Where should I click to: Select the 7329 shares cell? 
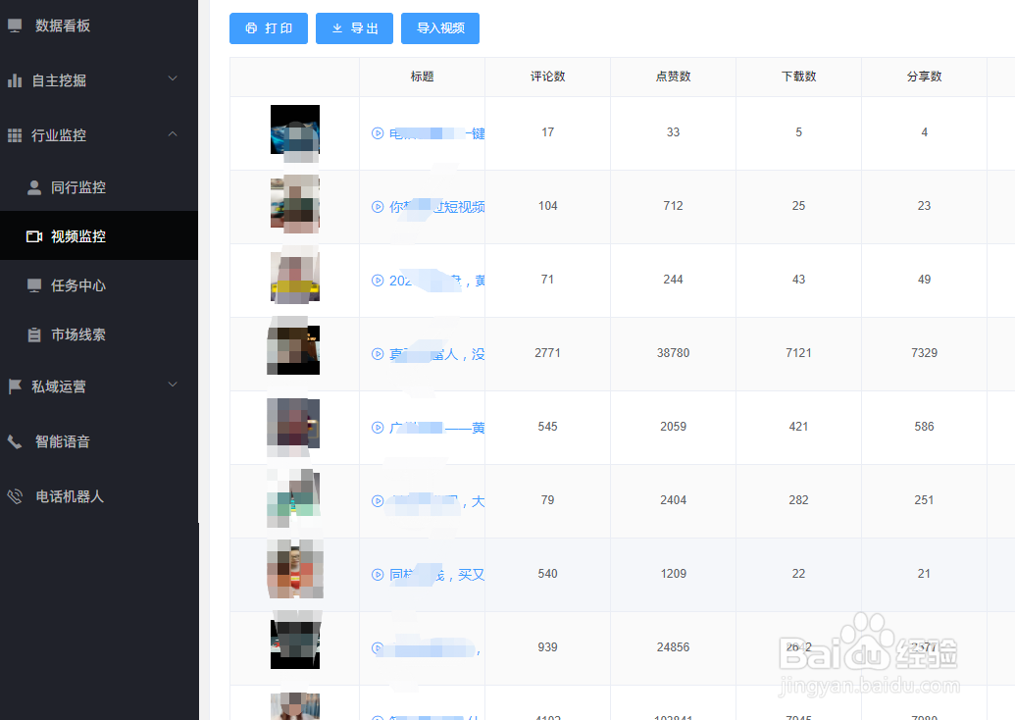click(x=925, y=353)
